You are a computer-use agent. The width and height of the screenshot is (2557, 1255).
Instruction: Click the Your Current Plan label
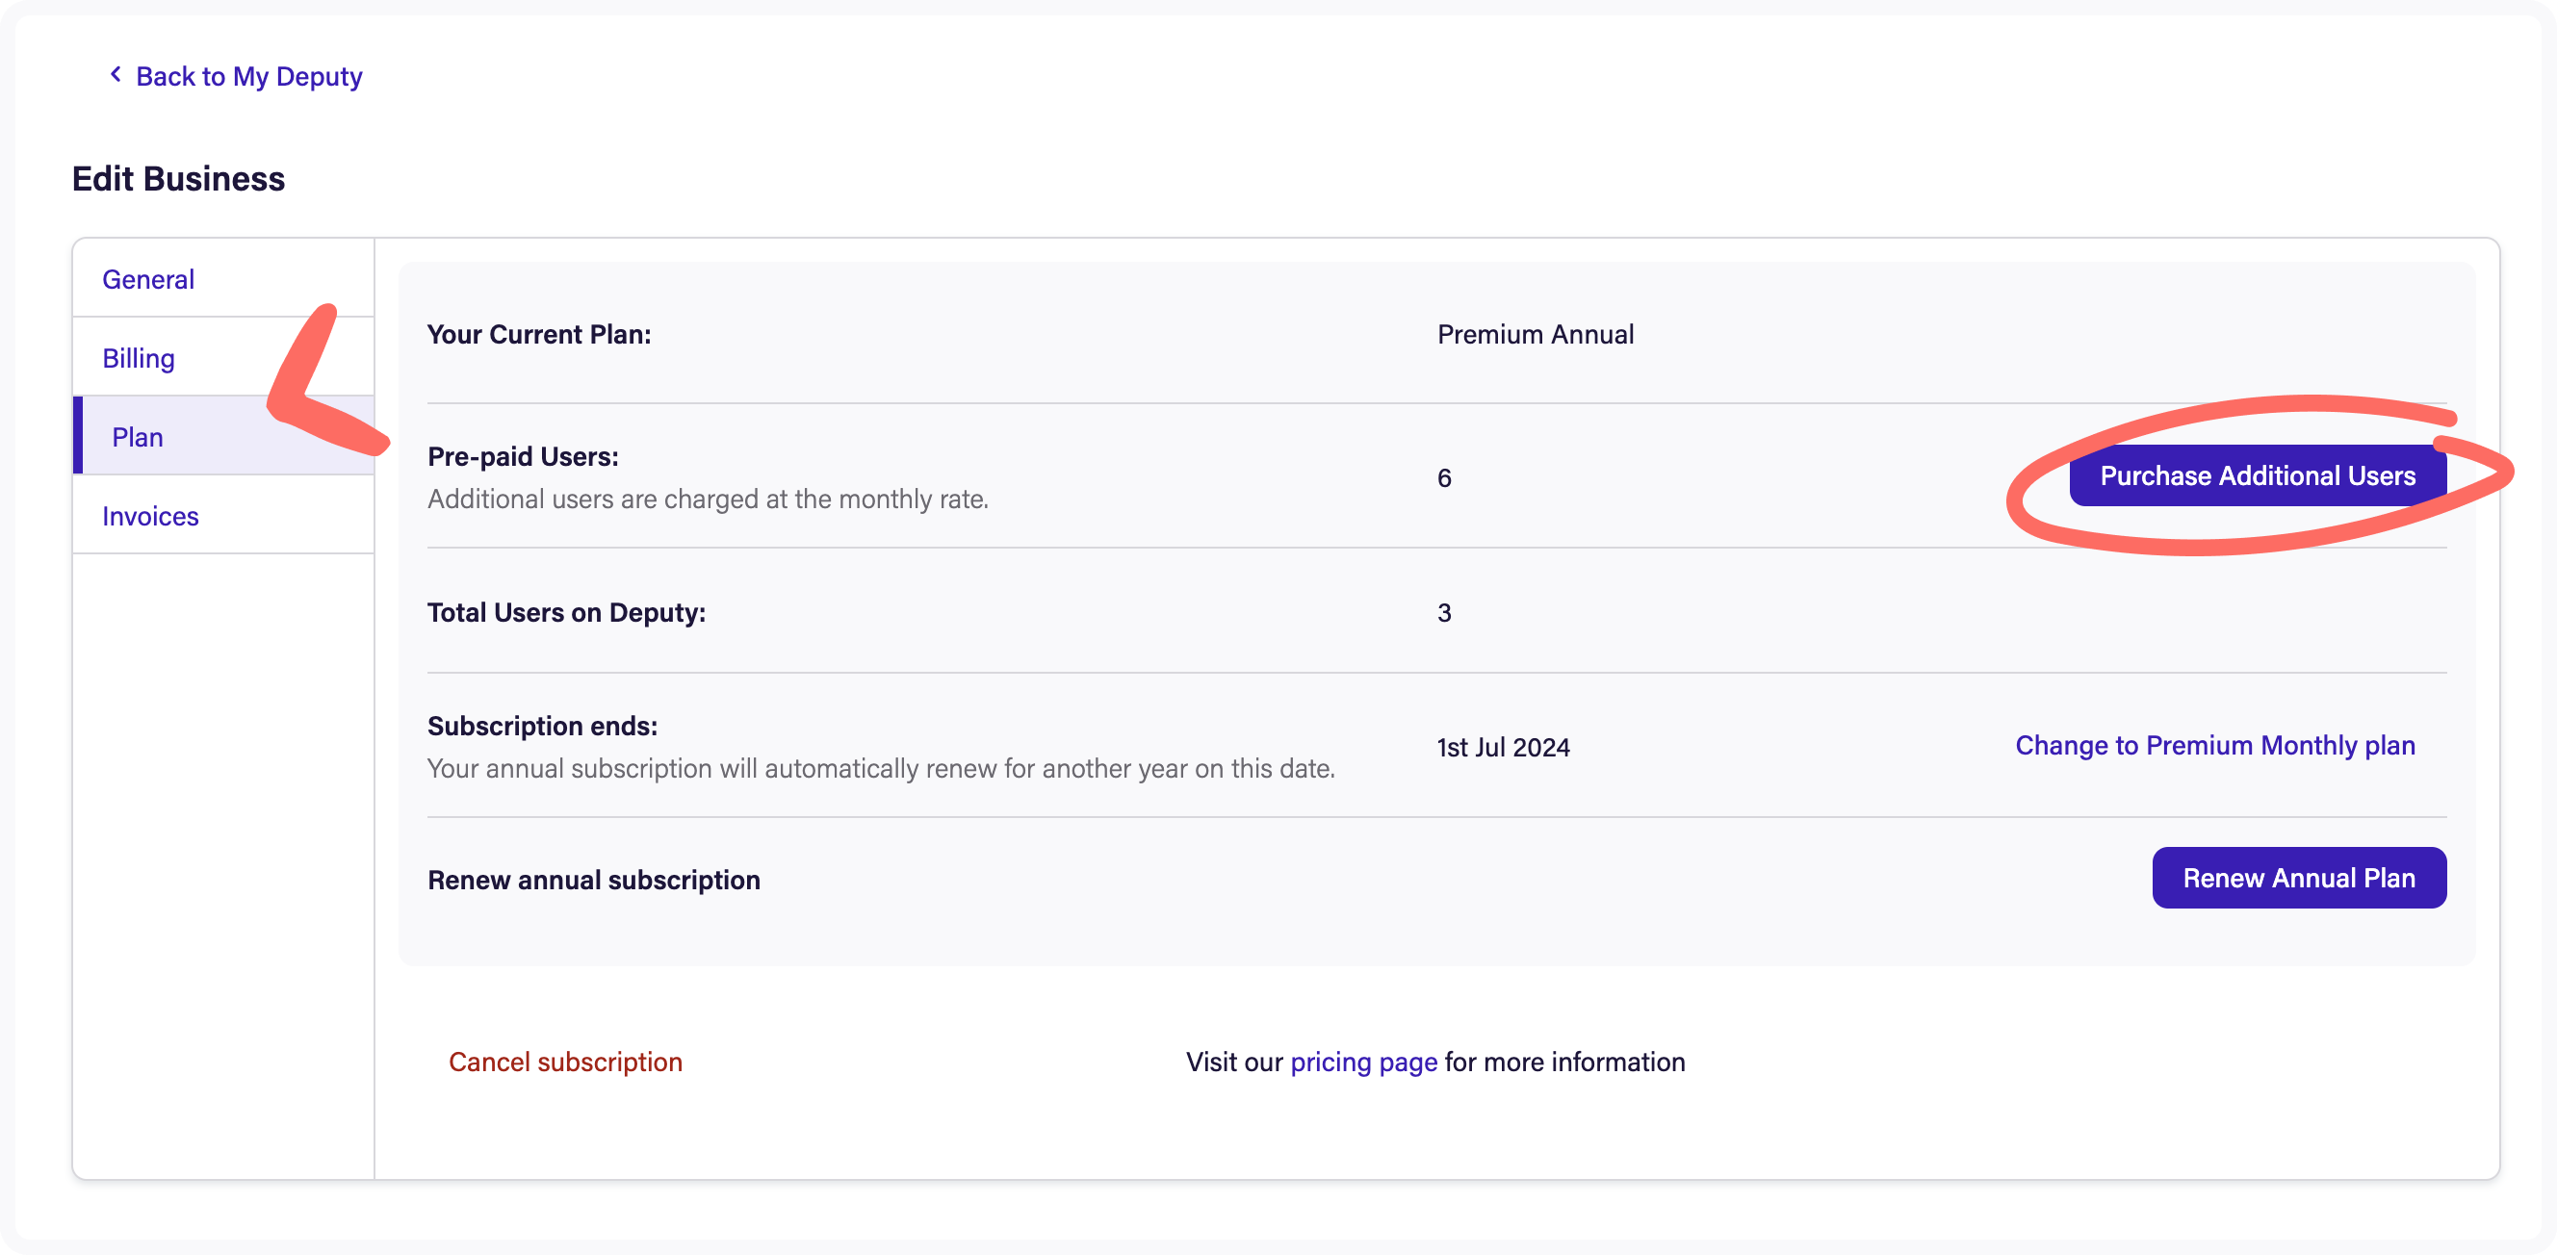pyautogui.click(x=539, y=334)
